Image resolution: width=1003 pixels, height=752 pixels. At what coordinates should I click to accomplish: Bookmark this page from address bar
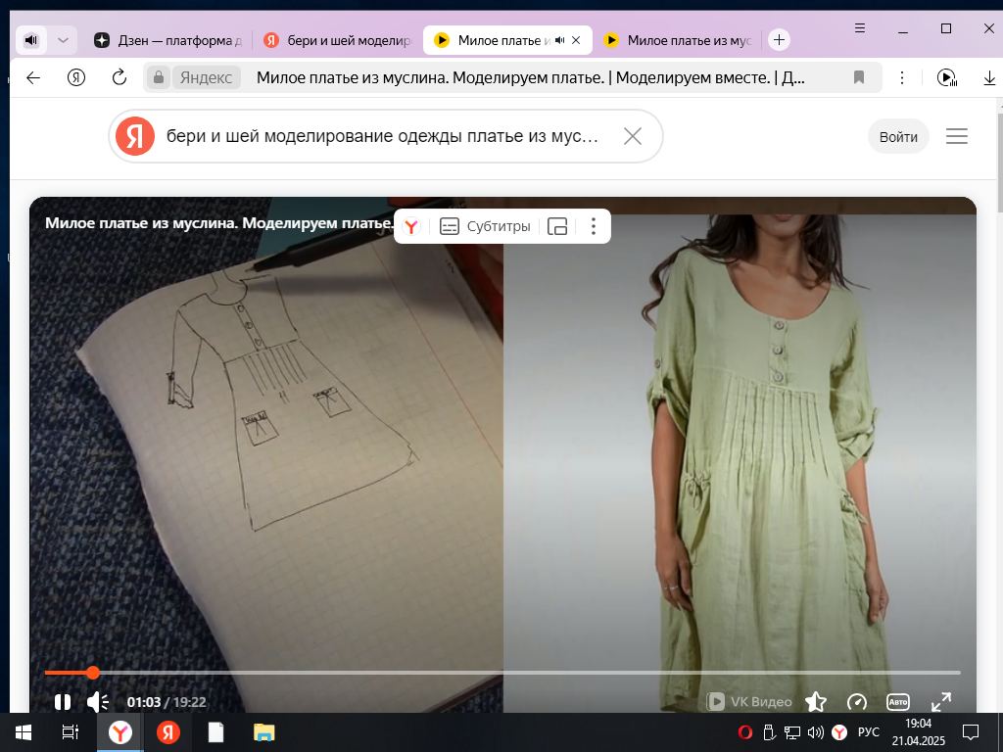(859, 77)
